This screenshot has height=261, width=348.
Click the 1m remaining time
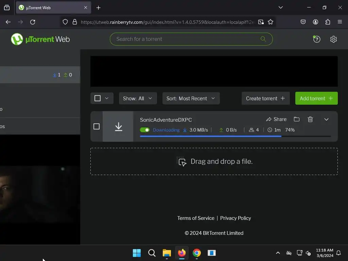(274, 130)
